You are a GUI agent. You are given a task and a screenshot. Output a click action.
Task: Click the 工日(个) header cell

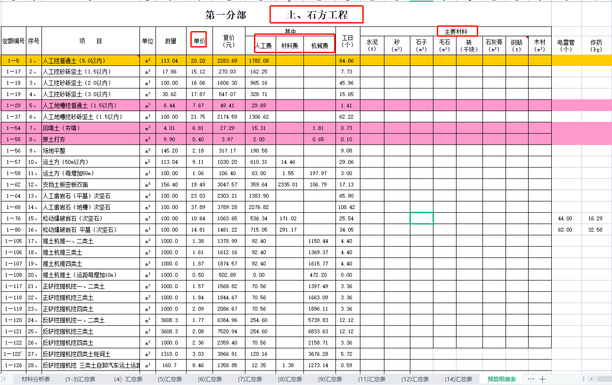point(348,41)
